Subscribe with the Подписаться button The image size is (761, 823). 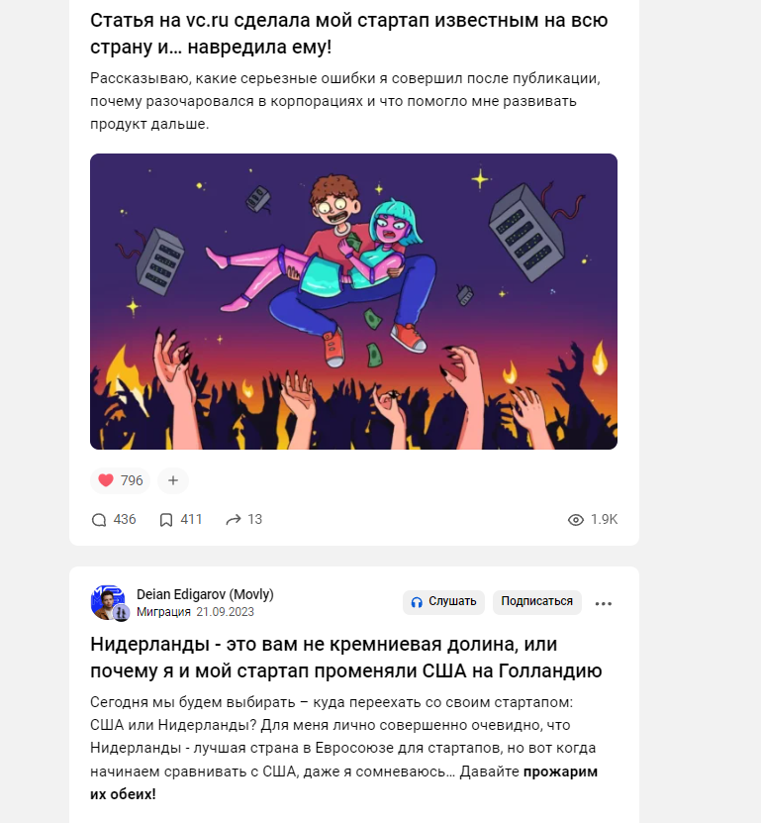pos(536,601)
